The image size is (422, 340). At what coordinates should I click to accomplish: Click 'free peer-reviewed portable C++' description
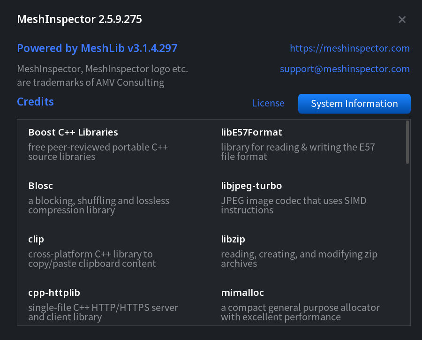coord(98,147)
